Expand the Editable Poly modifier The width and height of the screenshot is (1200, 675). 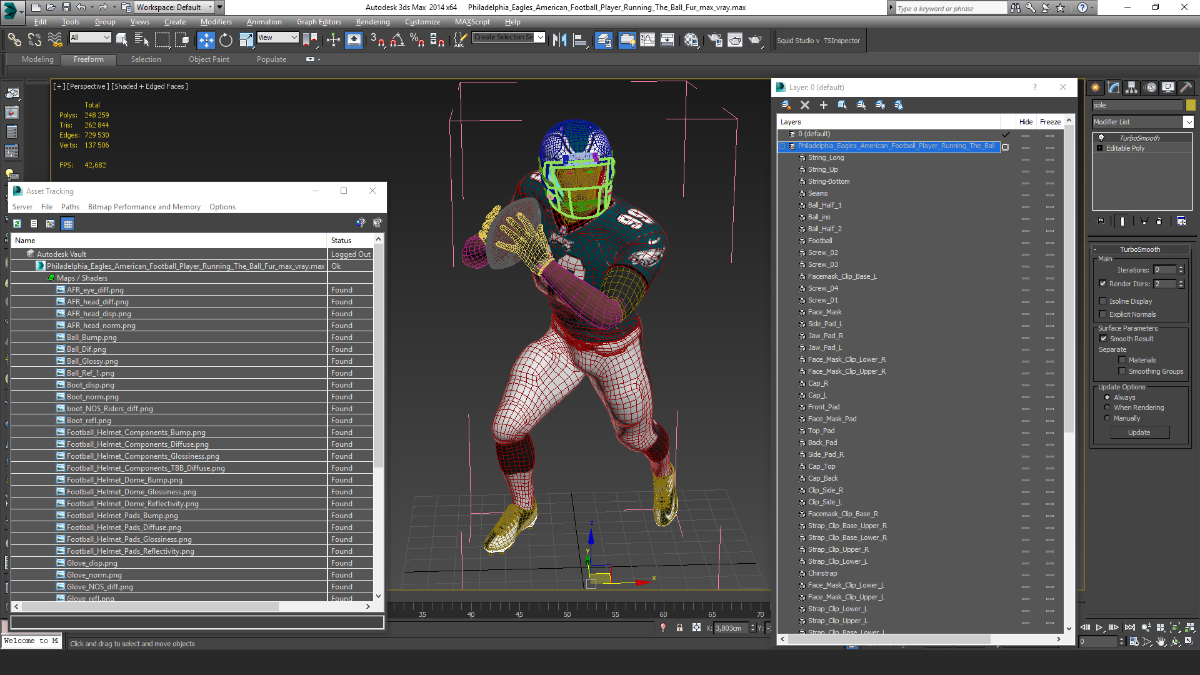click(1100, 148)
